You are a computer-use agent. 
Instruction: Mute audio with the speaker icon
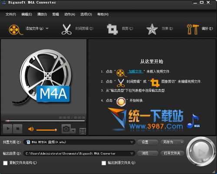[31, 129]
